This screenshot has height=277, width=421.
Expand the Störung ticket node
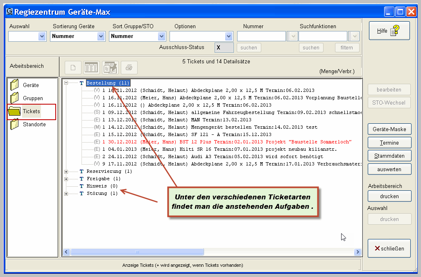[66, 194]
